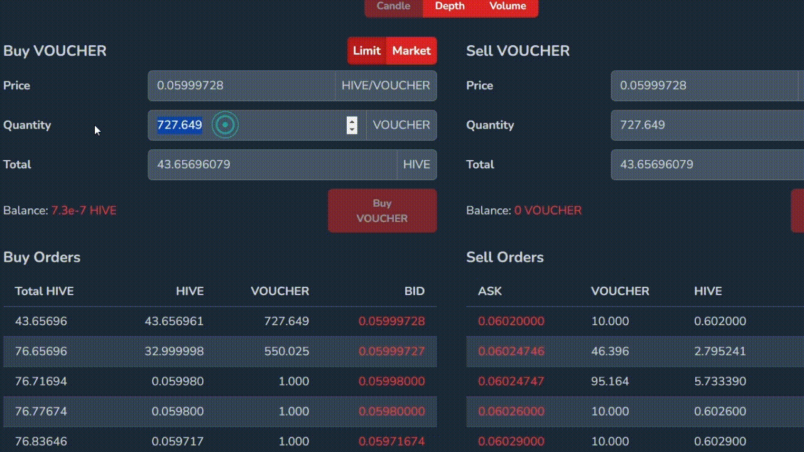The height and width of the screenshot is (452, 804).
Task: Click the 32.999998 HIVE buy order cell
Action: coord(174,352)
